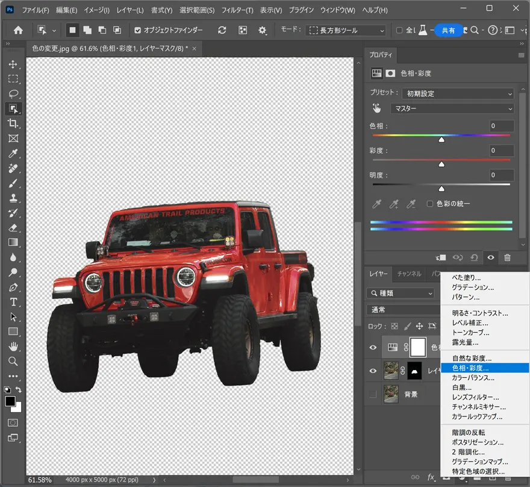Toggle the Object Finder checkbox
This screenshot has width=530, height=487.
click(137, 30)
